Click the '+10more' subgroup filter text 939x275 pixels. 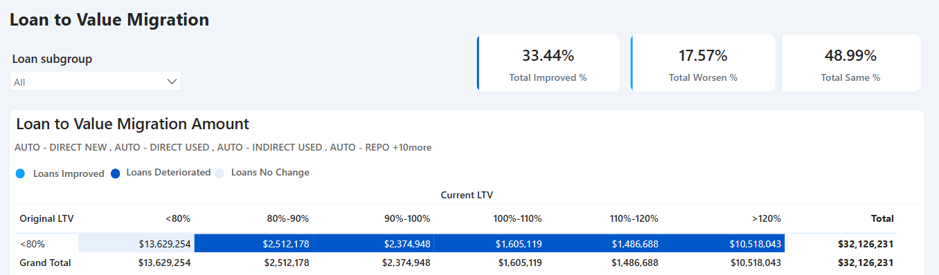click(412, 147)
